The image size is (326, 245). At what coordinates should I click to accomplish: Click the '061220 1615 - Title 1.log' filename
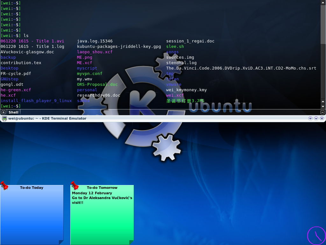[x=32, y=47]
